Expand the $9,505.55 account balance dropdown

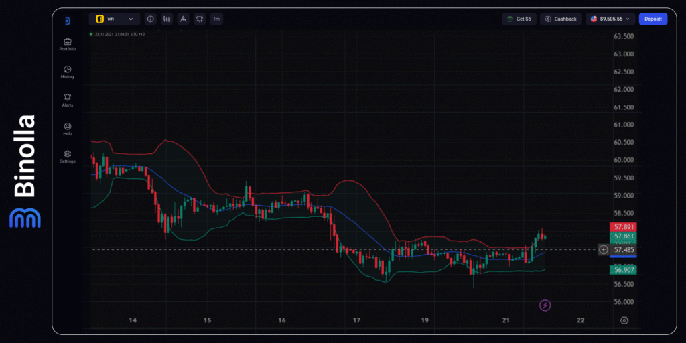610,19
